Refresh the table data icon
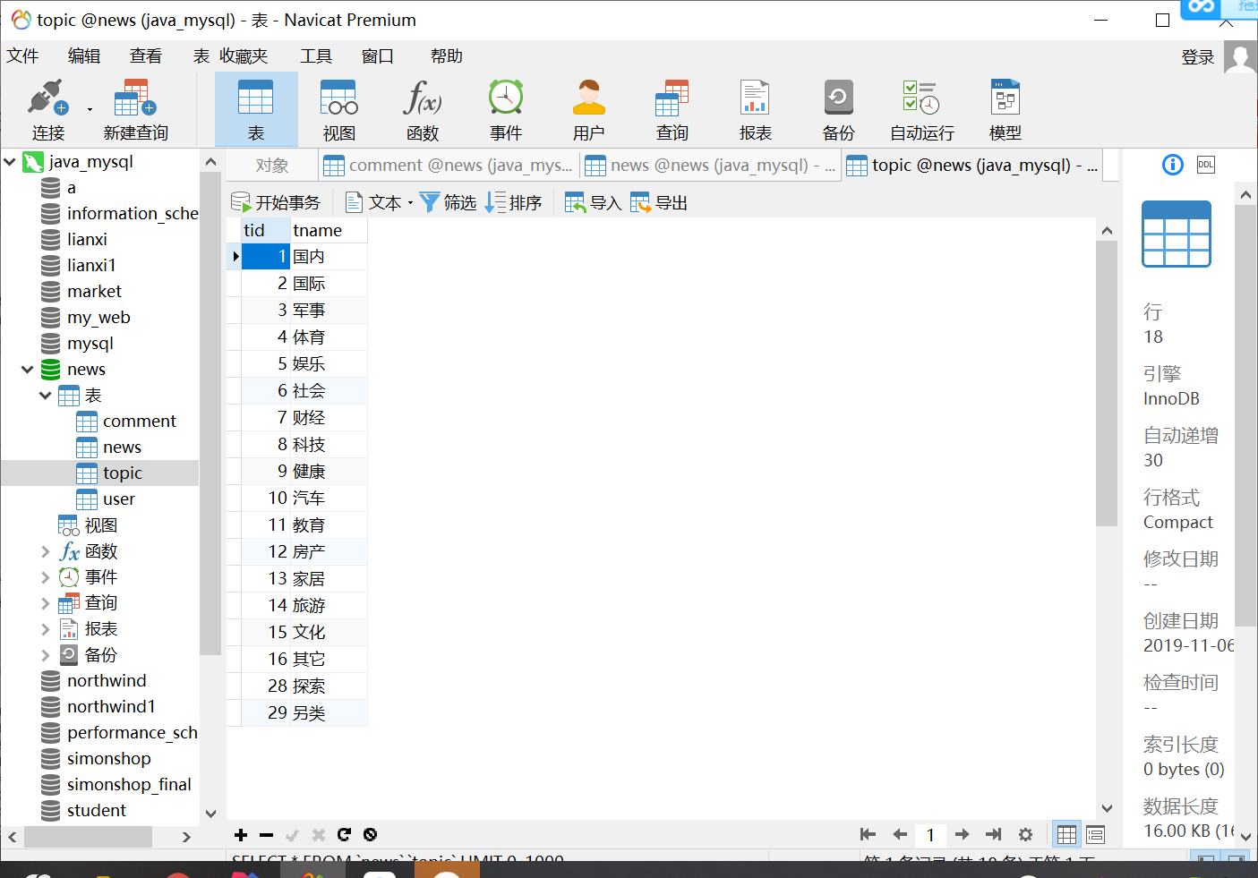Viewport: 1258px width, 878px height. [x=344, y=834]
